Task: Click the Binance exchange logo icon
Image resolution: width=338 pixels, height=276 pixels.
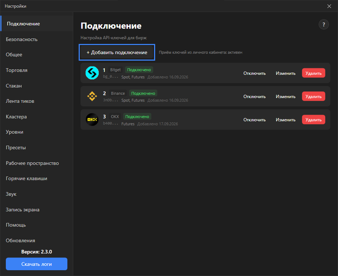Action: [92, 96]
